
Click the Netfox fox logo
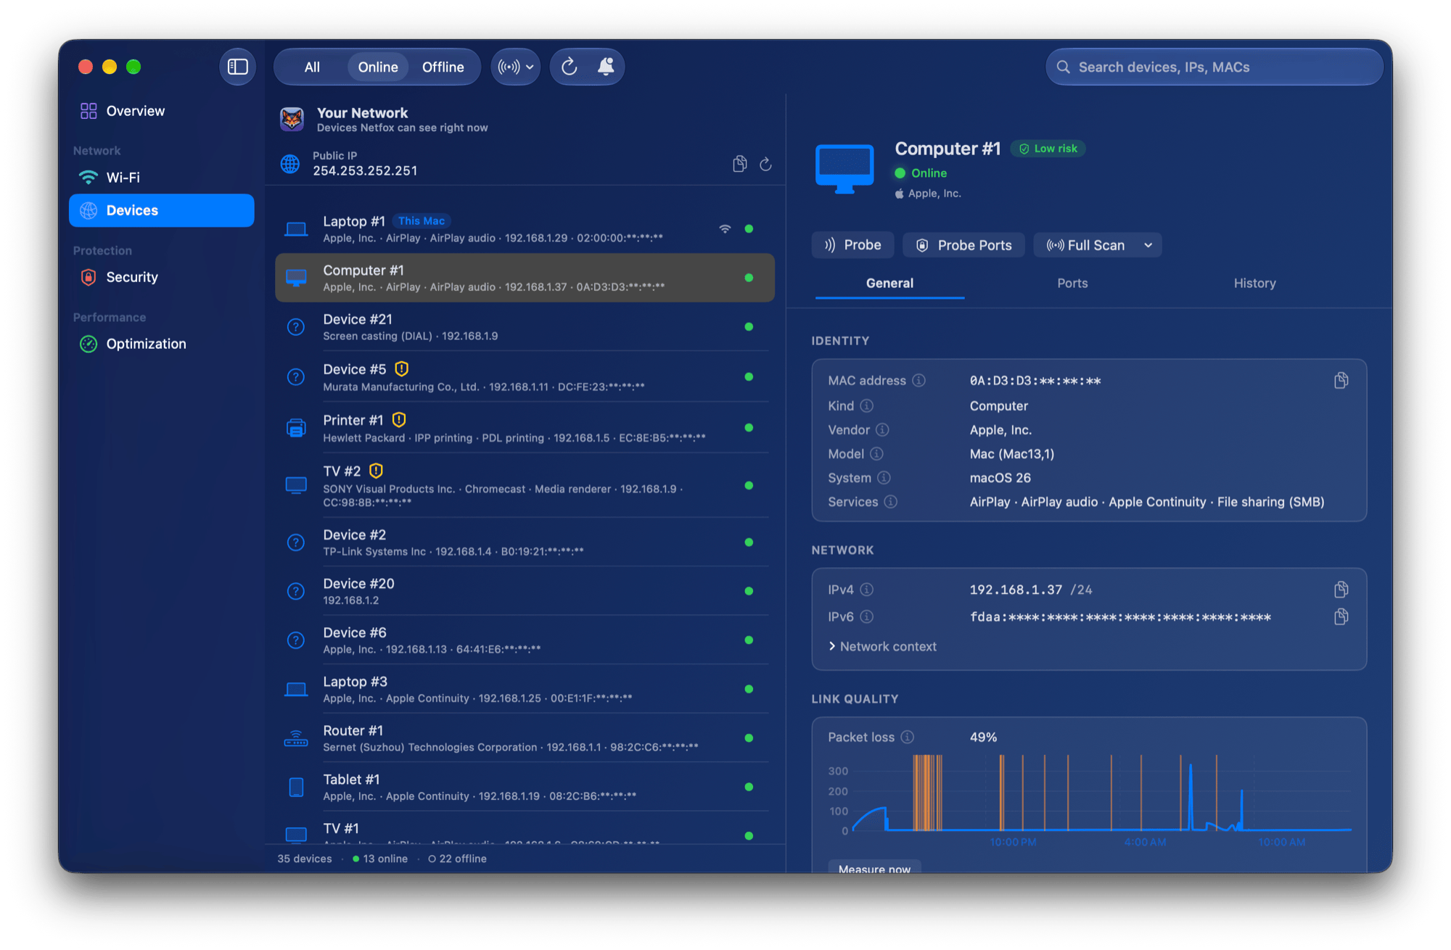click(292, 119)
